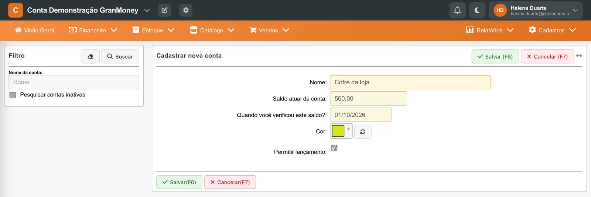Click the bottom Cancelar(F7) button
The image size is (591, 197).
(230, 182)
